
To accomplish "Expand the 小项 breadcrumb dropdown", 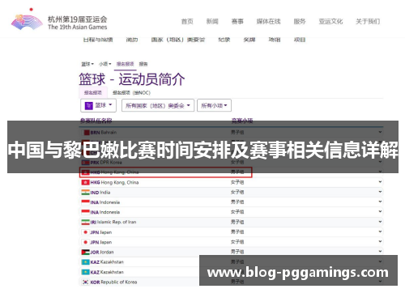I will click(105, 64).
